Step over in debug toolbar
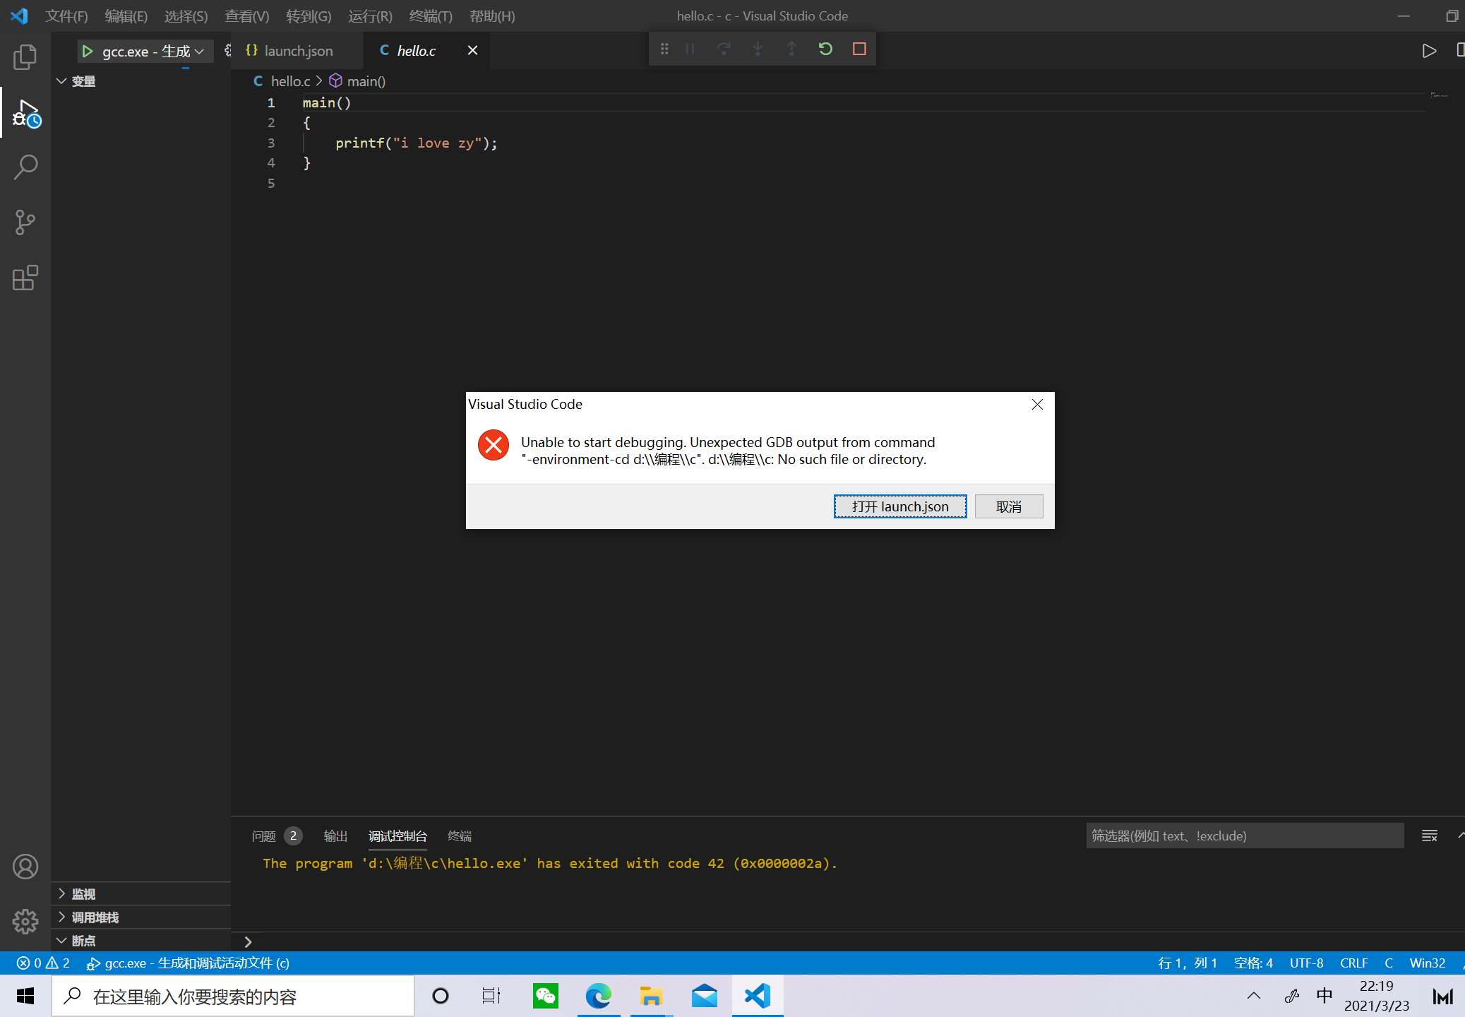The width and height of the screenshot is (1465, 1017). click(x=724, y=49)
